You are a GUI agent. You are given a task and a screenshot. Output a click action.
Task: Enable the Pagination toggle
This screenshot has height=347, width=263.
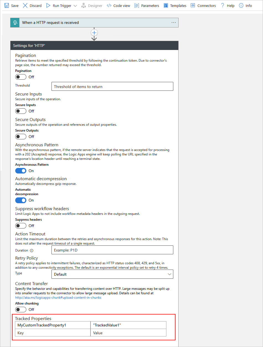(20, 77)
